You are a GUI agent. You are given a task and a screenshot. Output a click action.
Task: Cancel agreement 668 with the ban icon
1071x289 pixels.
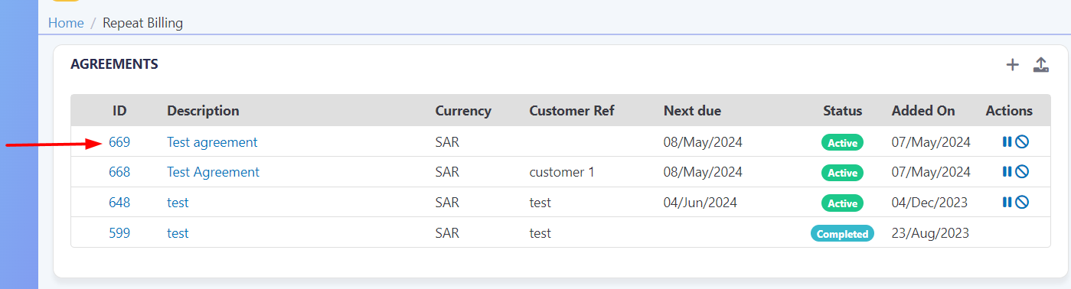pos(1022,172)
